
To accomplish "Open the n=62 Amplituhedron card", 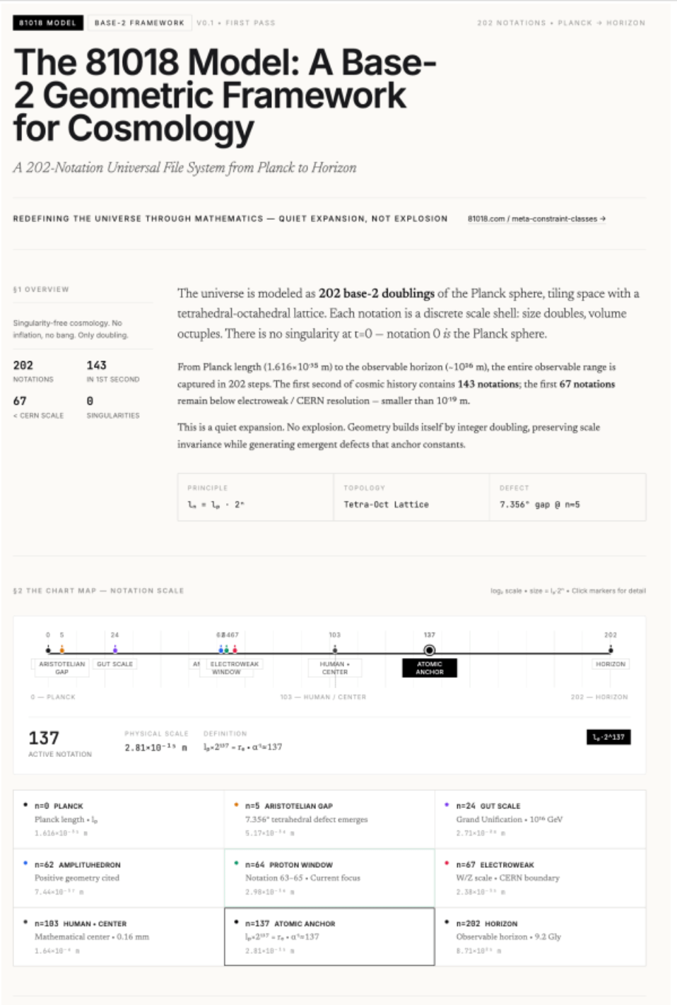I will pyautogui.click(x=119, y=878).
